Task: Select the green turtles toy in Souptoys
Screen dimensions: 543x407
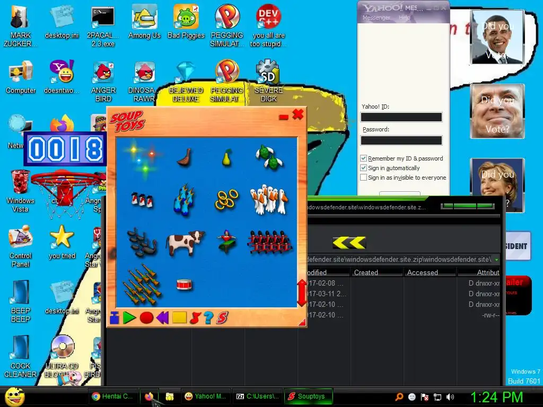Action: 269,157
